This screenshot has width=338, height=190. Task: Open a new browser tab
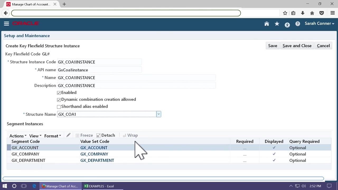coord(64,4)
